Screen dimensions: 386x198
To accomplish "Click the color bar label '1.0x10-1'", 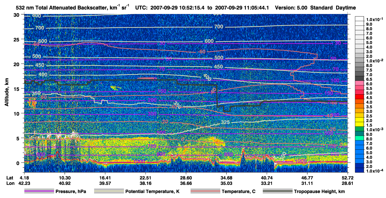I will [374, 19].
